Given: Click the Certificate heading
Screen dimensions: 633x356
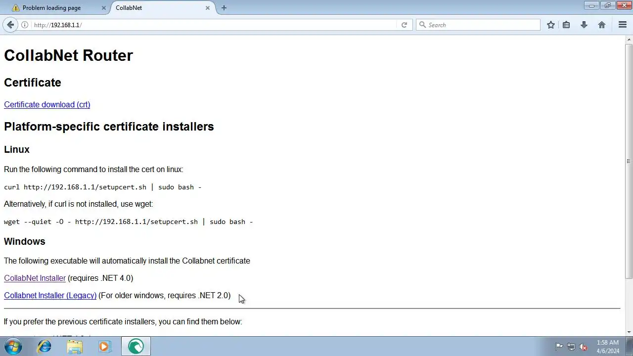Looking at the screenshot, I should 33,83.
